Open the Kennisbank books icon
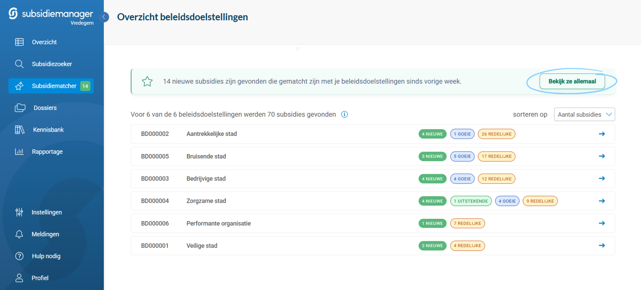This screenshot has width=641, height=290. click(x=20, y=130)
